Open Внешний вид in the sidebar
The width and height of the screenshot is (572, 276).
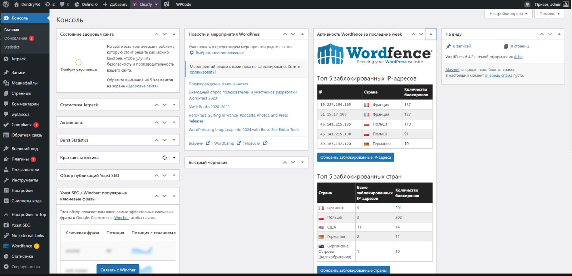(25, 149)
